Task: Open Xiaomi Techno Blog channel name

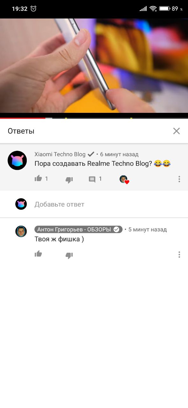Action: point(60,154)
